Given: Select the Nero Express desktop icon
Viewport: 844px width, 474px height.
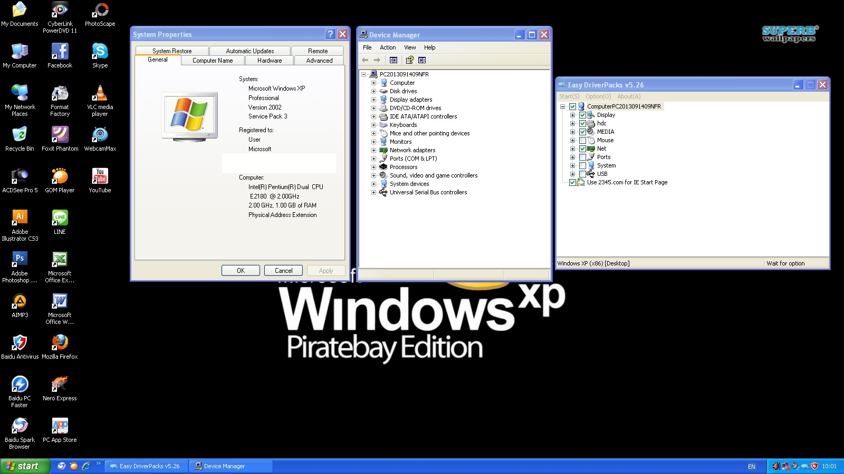Looking at the screenshot, I should click(x=60, y=389).
